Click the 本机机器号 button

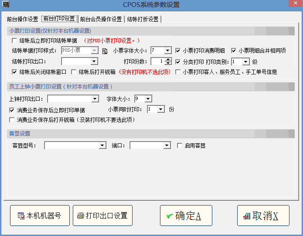click(40, 216)
